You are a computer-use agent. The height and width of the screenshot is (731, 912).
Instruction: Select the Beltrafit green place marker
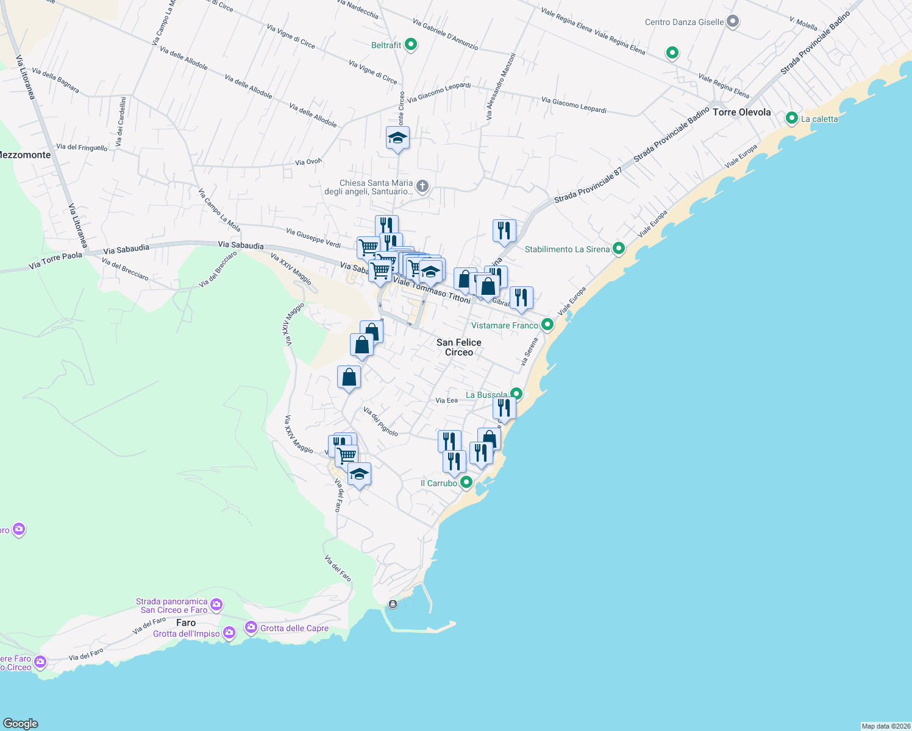(x=410, y=44)
